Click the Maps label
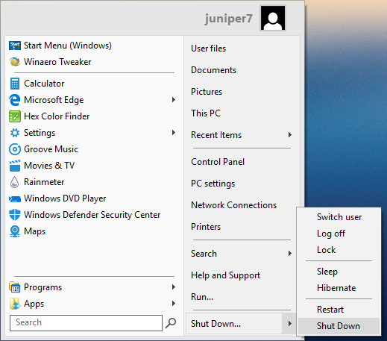Image resolution: width=387 pixels, height=341 pixels. pos(34,231)
